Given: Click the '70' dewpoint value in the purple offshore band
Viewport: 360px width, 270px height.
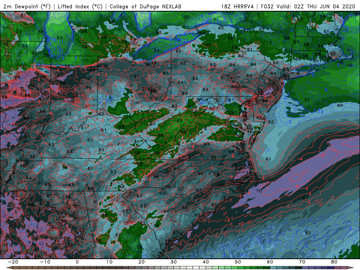Looking at the screenshot, I should click(259, 191).
